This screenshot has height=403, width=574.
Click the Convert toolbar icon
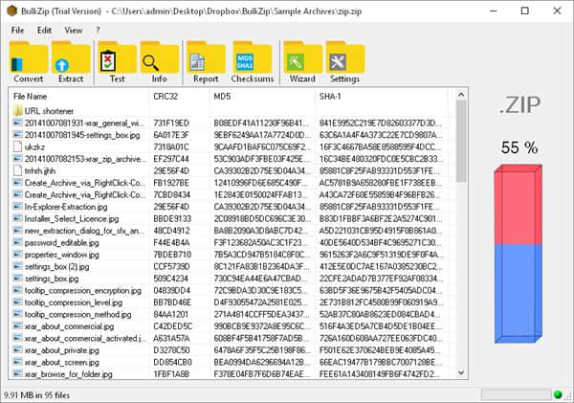(x=28, y=63)
